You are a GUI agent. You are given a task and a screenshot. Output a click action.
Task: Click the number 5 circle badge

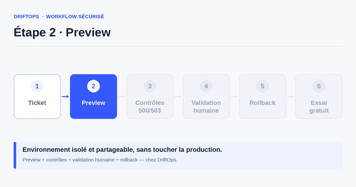263,86
